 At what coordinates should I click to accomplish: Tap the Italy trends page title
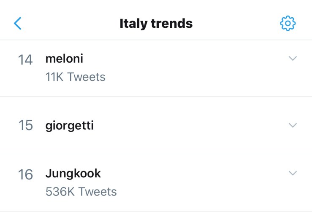coord(156,23)
